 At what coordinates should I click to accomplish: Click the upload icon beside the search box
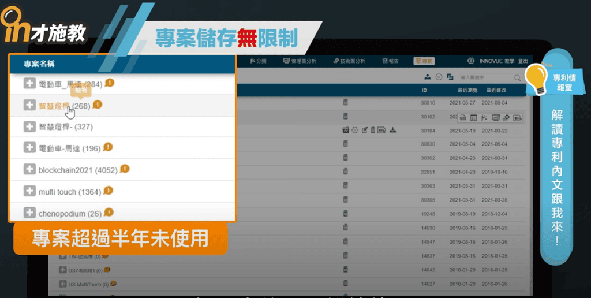click(x=428, y=77)
